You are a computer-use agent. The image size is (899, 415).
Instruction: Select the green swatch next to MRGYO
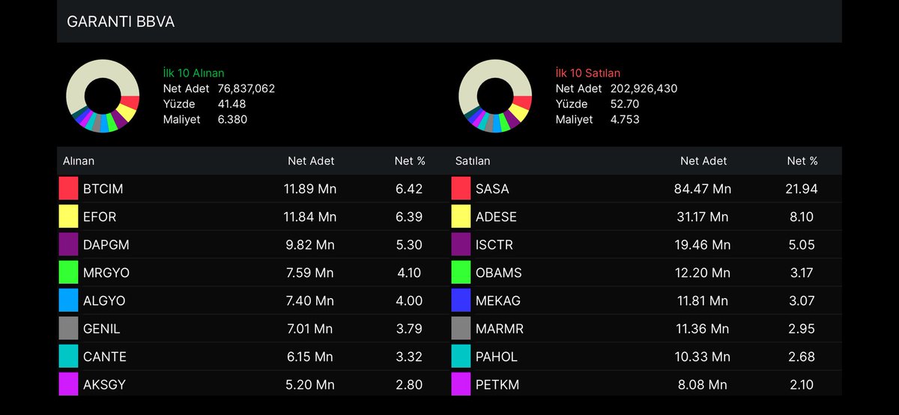pyautogui.click(x=68, y=273)
